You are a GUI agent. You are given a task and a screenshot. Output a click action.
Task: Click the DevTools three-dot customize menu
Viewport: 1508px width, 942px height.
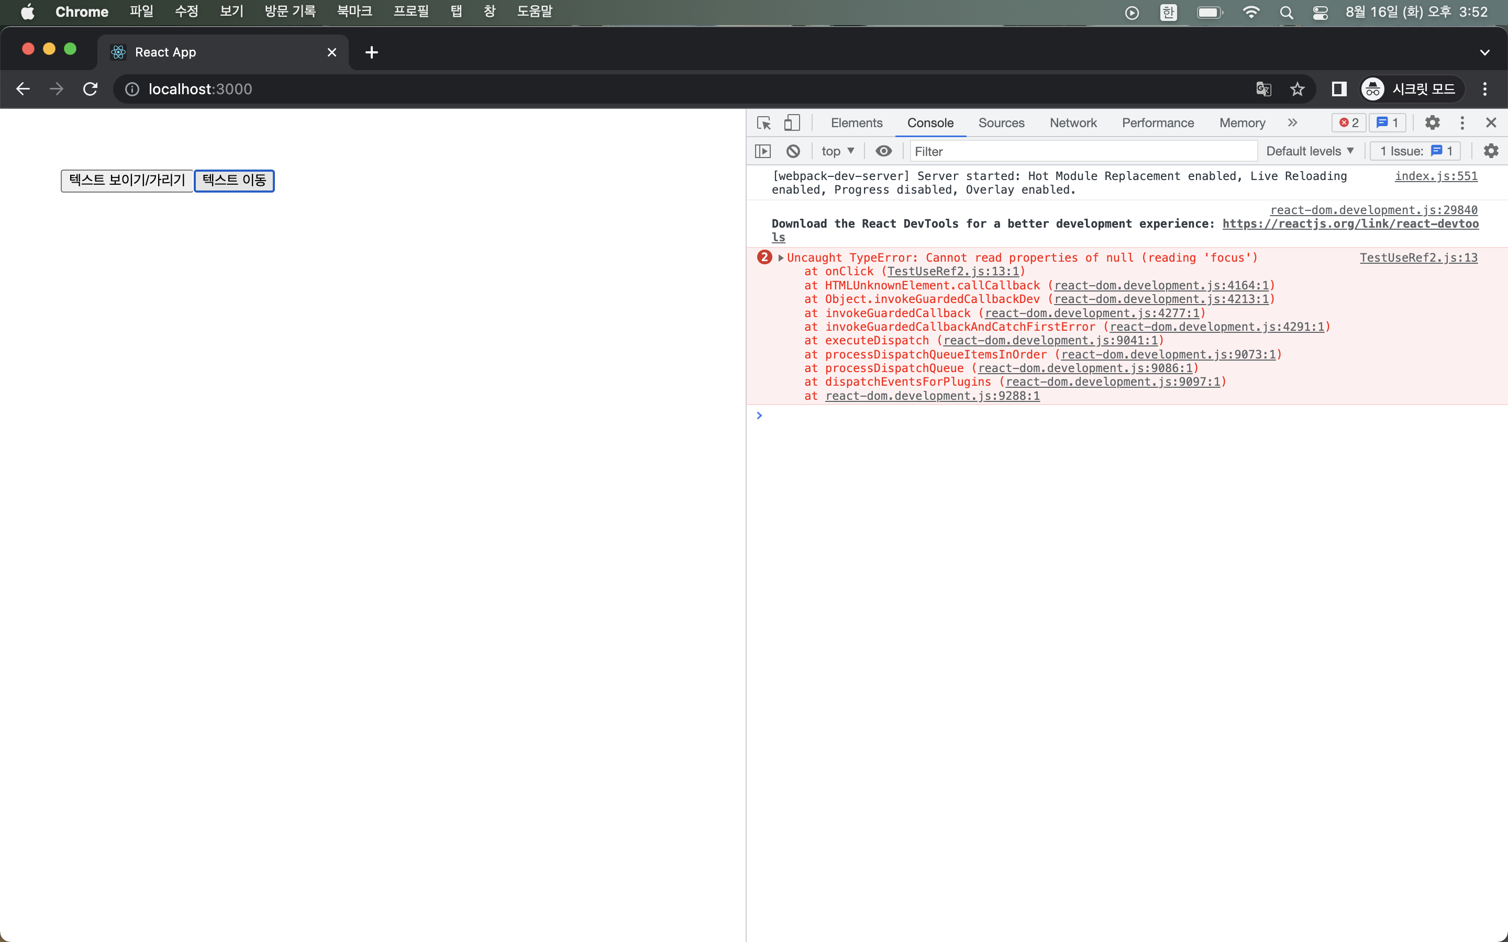[x=1462, y=123]
